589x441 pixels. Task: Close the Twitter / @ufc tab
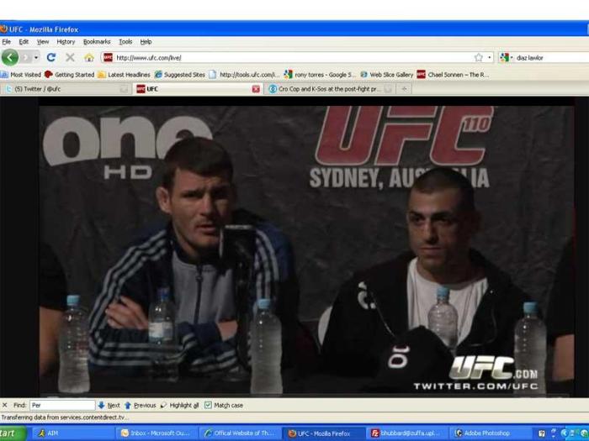tap(124, 89)
